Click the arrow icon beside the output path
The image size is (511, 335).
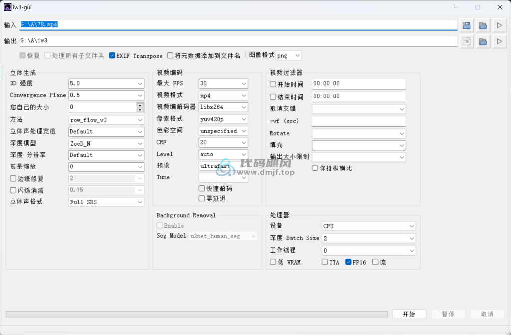coord(467,42)
